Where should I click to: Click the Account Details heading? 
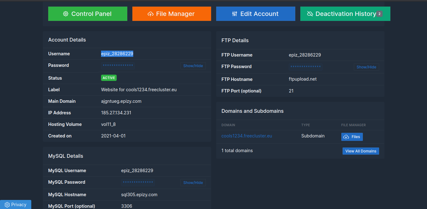(x=67, y=40)
